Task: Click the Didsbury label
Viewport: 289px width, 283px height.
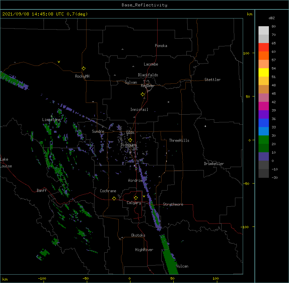Action: click(129, 145)
